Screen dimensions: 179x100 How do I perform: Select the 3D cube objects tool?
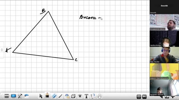(73, 96)
